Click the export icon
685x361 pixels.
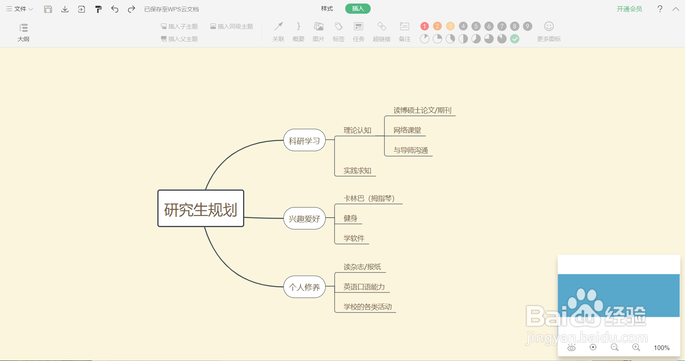tap(81, 9)
